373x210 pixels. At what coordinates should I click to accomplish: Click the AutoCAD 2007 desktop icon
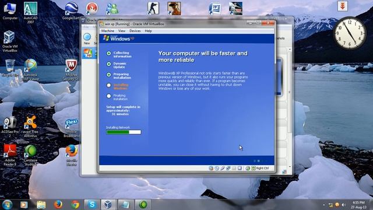click(30, 12)
